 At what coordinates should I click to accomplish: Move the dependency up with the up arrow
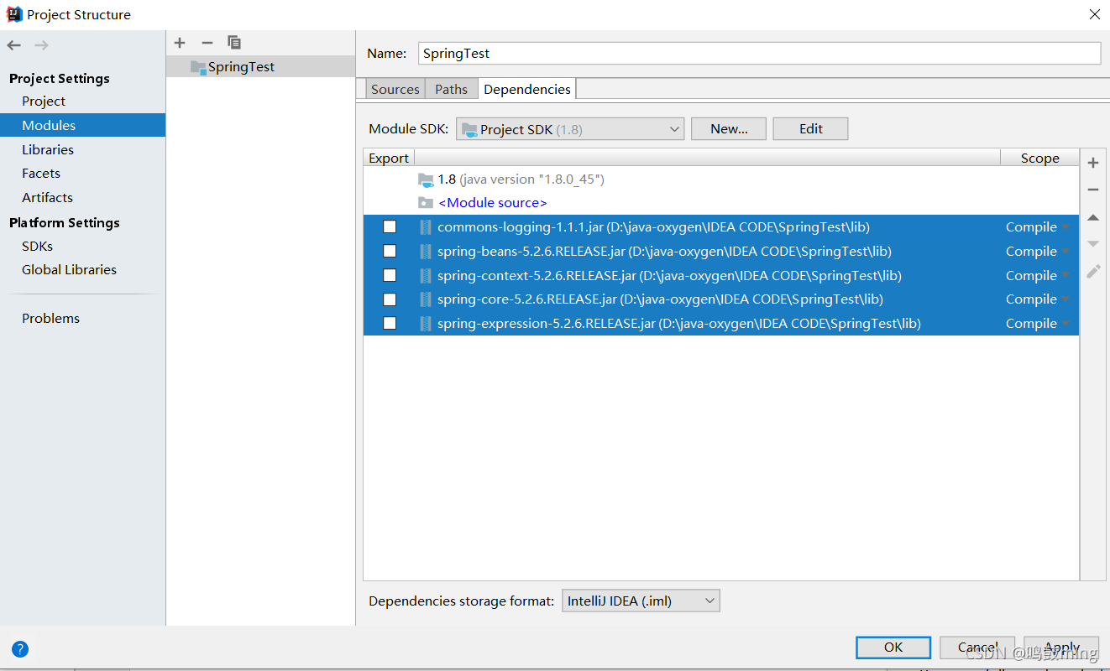[1093, 217]
